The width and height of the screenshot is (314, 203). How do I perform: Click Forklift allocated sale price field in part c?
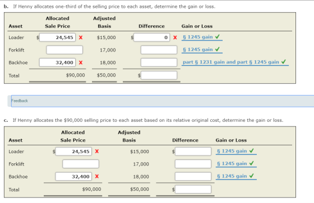click(81, 164)
